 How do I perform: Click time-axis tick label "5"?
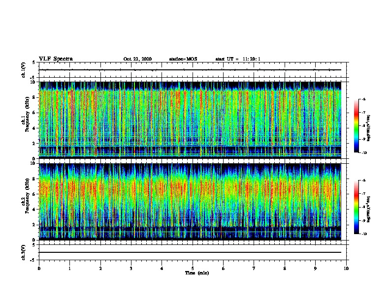(193, 269)
